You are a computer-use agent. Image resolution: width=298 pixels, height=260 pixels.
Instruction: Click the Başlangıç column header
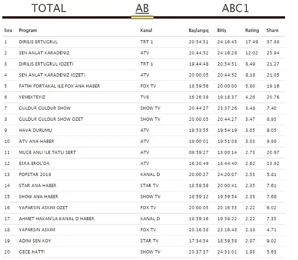click(198, 31)
